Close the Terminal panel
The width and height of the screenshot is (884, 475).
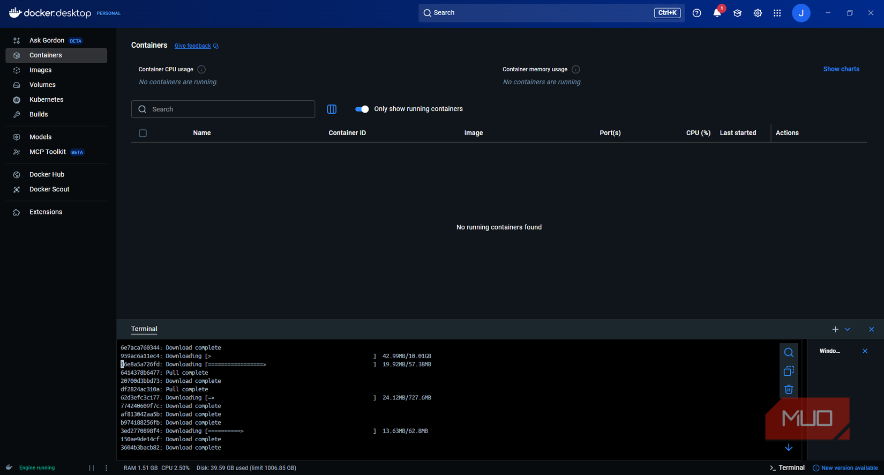871,329
